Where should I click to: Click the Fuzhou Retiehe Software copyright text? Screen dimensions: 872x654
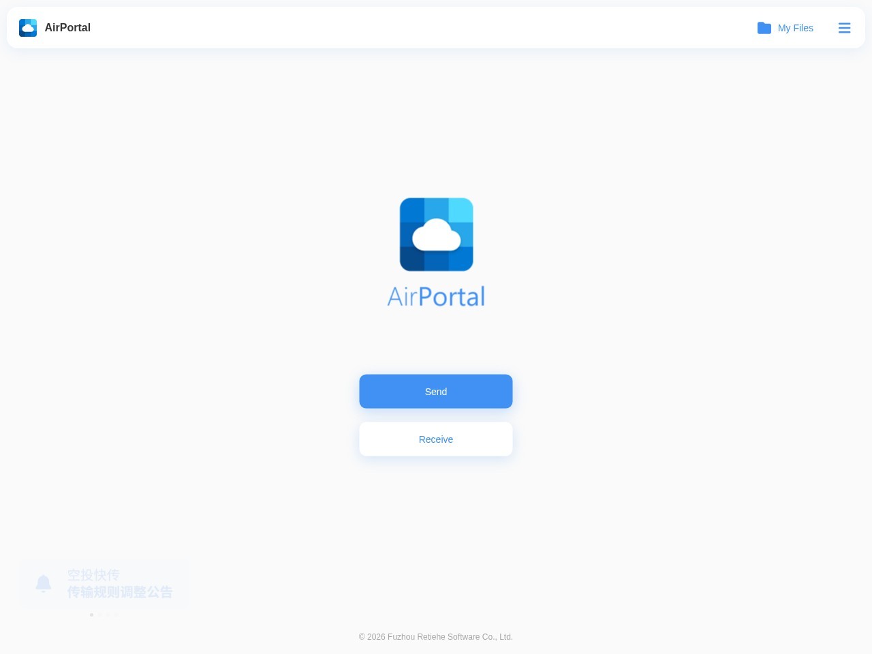click(436, 637)
